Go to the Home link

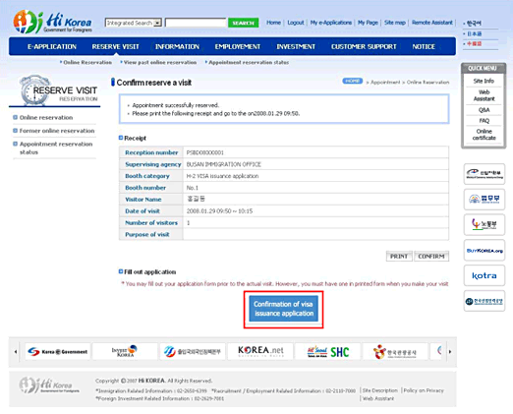click(273, 23)
